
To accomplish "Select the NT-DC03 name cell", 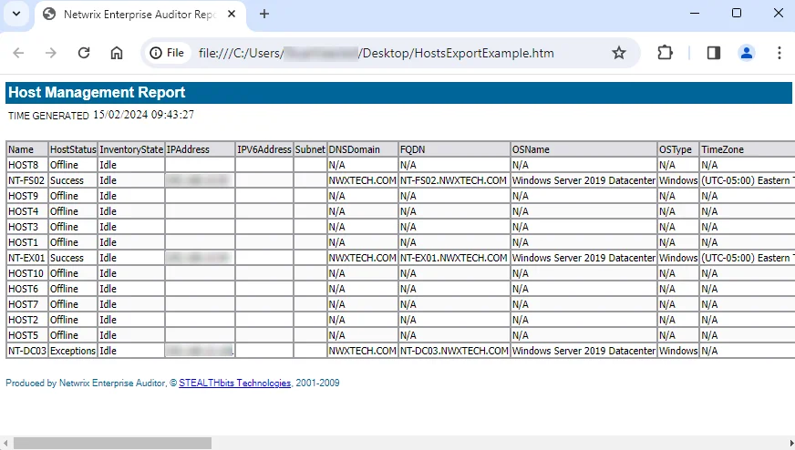I will 27,351.
